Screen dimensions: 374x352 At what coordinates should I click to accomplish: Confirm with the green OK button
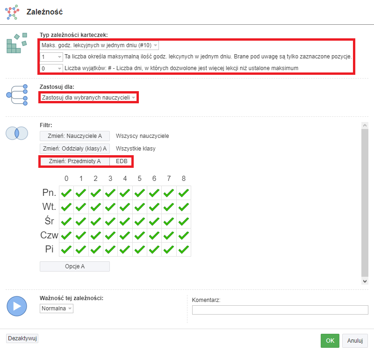[330, 341]
